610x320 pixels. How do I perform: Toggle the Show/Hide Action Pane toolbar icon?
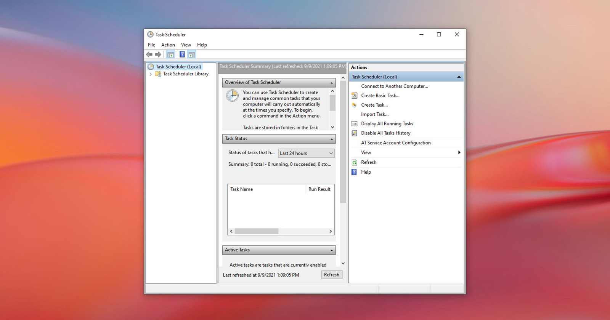coord(192,54)
